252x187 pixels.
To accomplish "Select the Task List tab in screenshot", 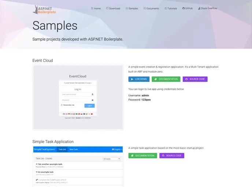I will (62, 149).
